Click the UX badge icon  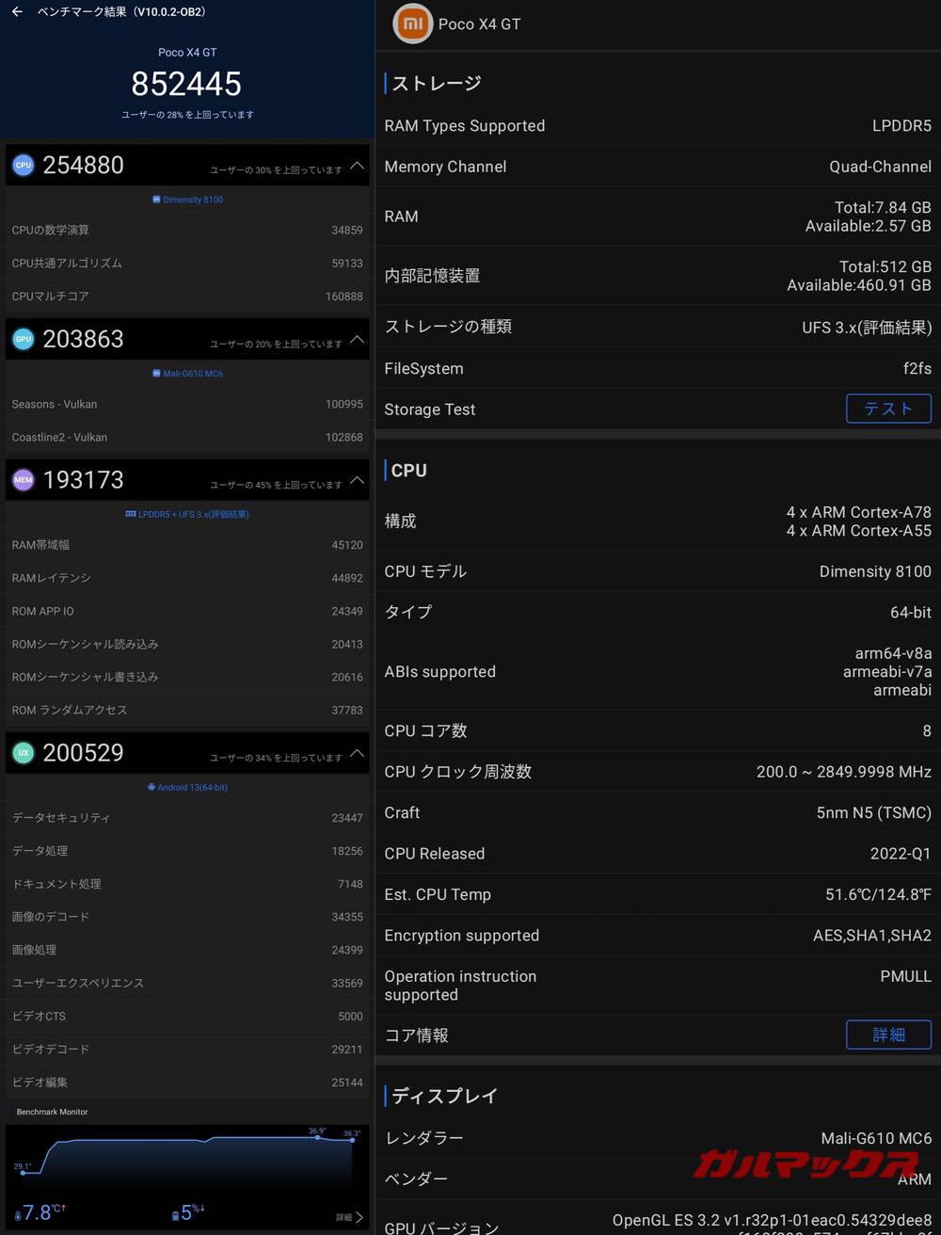(23, 753)
